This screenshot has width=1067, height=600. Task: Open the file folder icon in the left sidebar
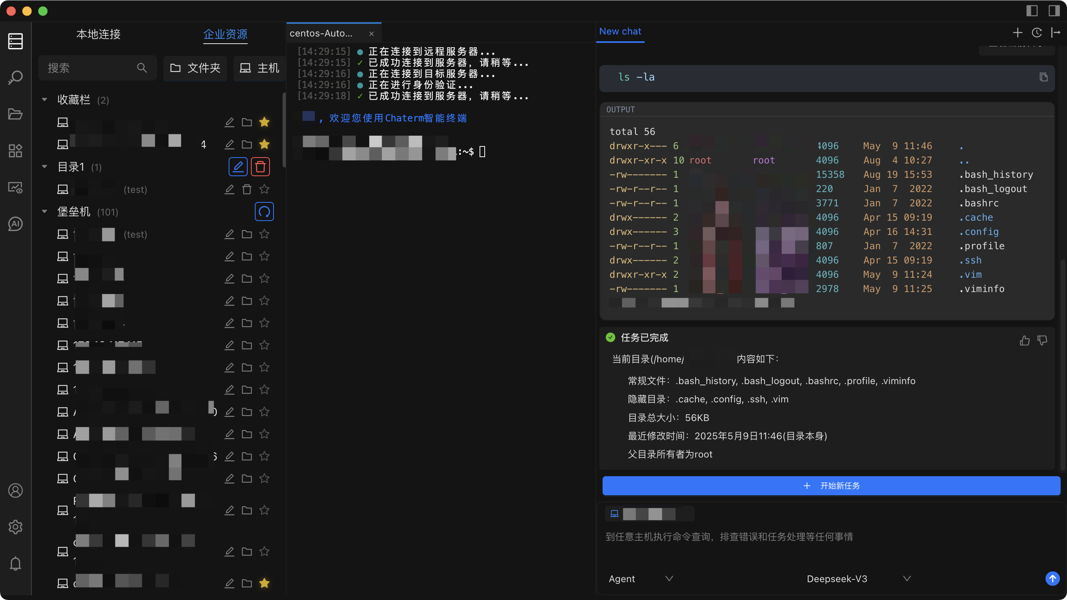point(15,114)
